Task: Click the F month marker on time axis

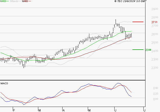Action: [14, 110]
